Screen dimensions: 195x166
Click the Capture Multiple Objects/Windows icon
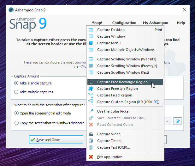91,50
